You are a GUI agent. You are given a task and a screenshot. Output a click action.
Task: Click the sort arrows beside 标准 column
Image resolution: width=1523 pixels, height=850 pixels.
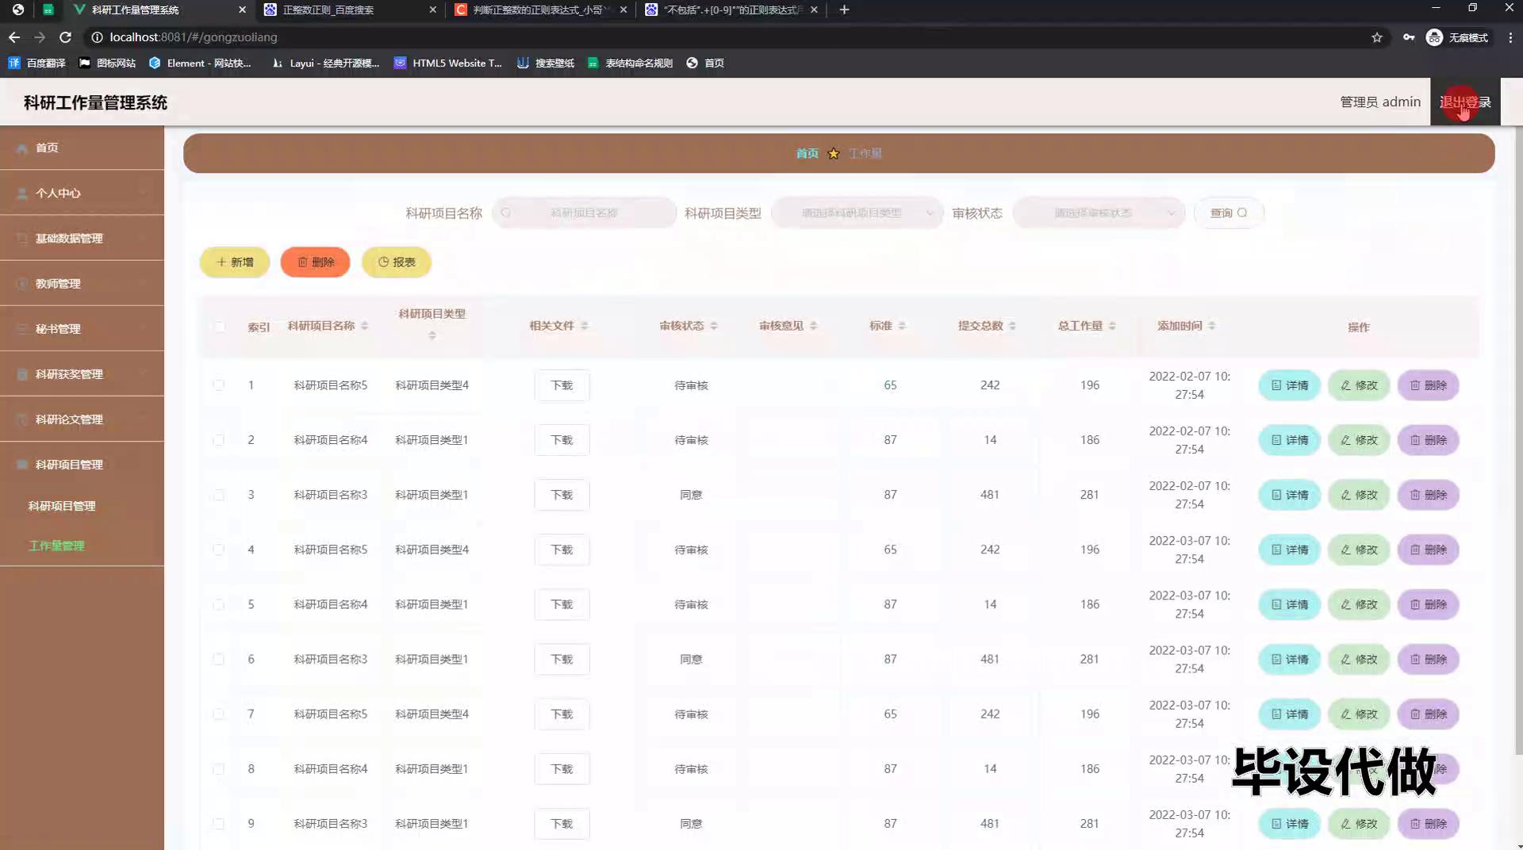point(902,326)
